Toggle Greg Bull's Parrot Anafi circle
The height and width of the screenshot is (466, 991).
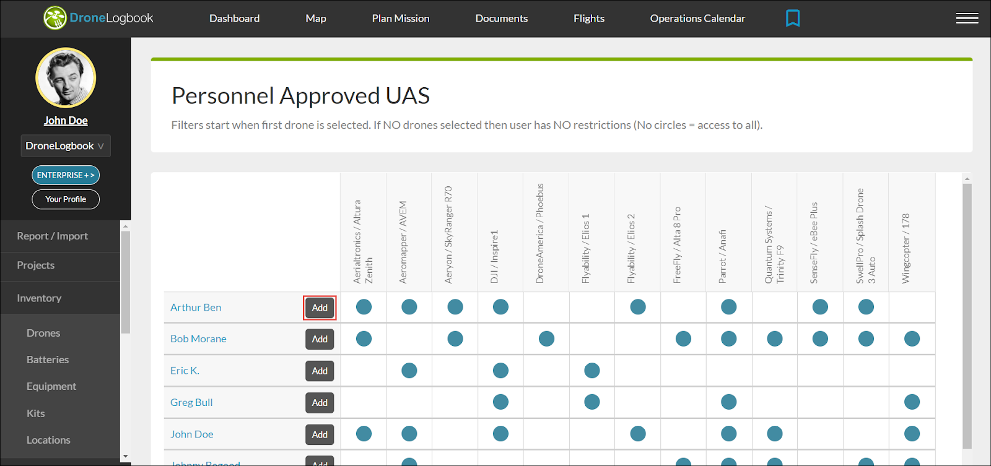coord(729,402)
